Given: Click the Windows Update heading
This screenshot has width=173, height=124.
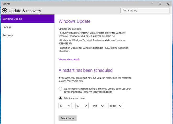Looking at the screenshot, I should (74, 21).
